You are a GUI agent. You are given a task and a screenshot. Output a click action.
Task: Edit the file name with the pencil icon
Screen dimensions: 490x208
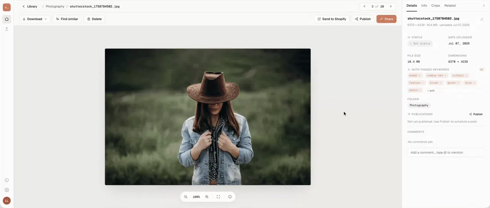point(482,19)
